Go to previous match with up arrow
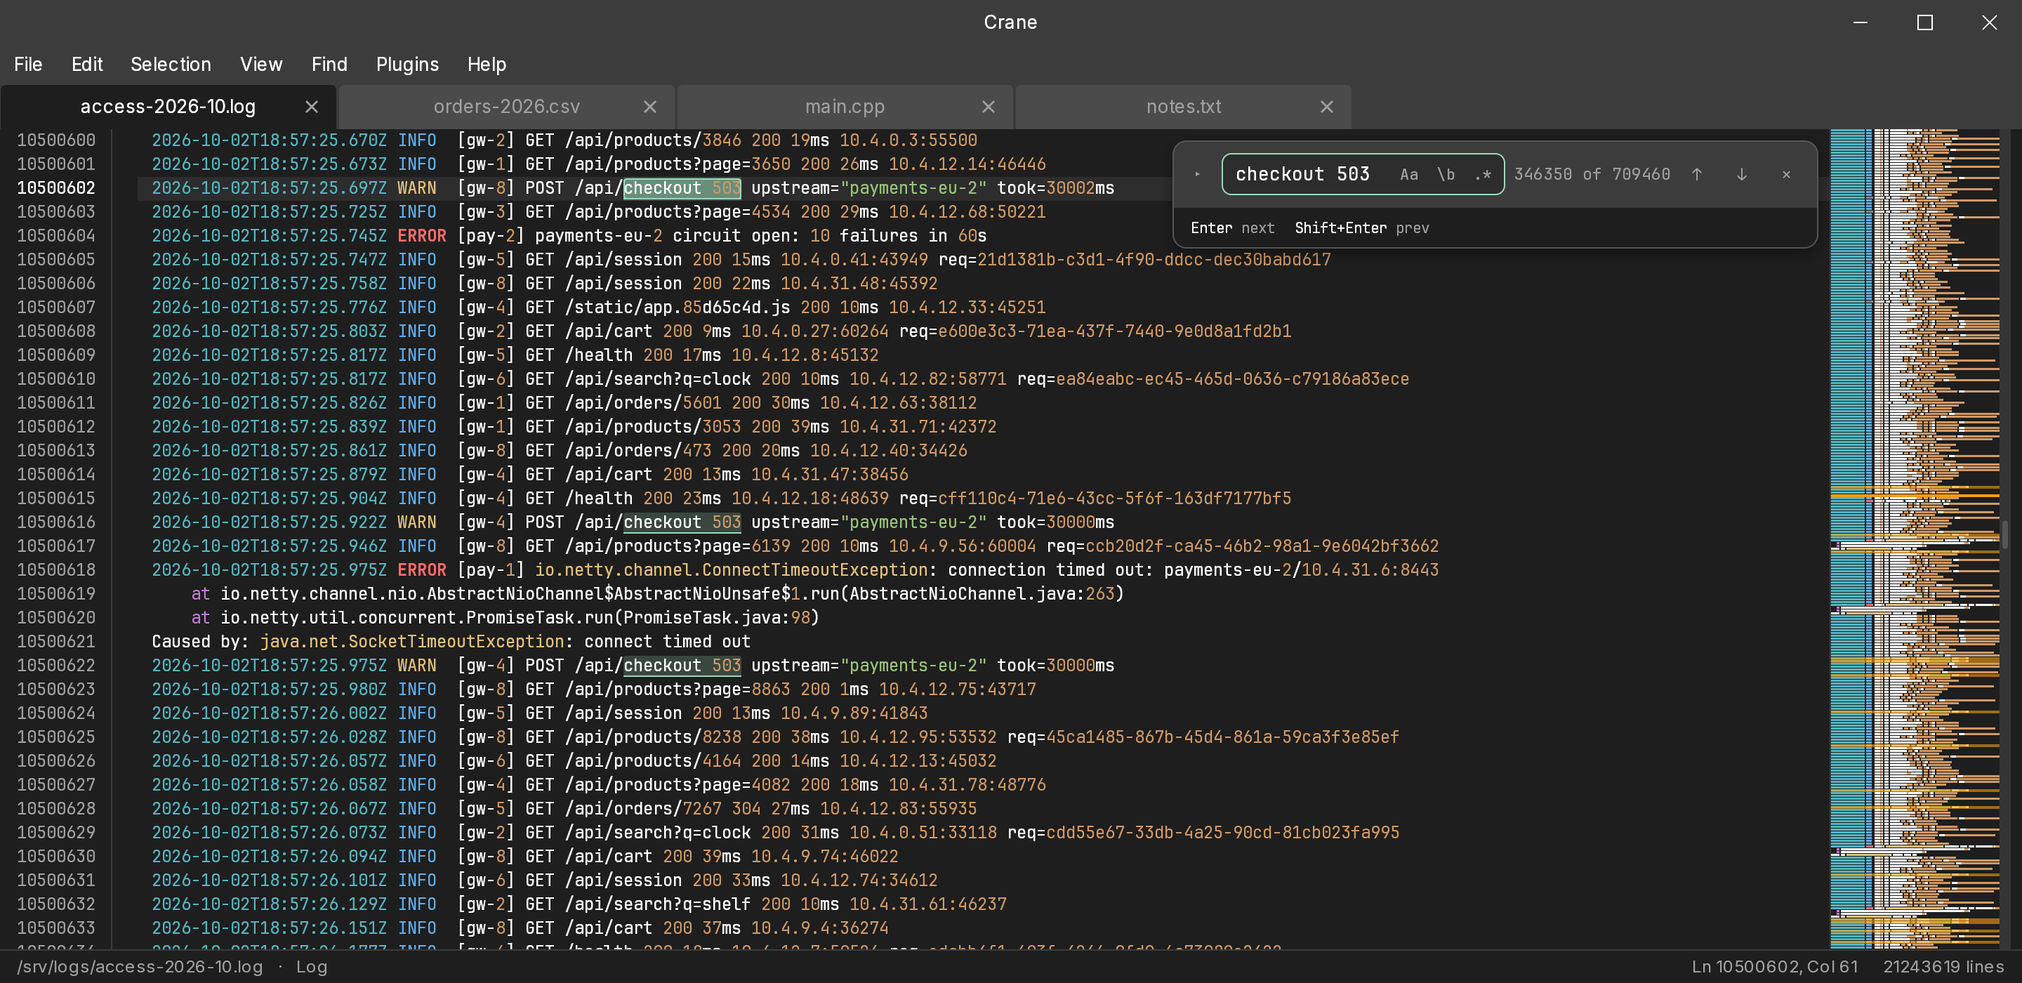Screen dimensions: 2022x983 [1697, 174]
